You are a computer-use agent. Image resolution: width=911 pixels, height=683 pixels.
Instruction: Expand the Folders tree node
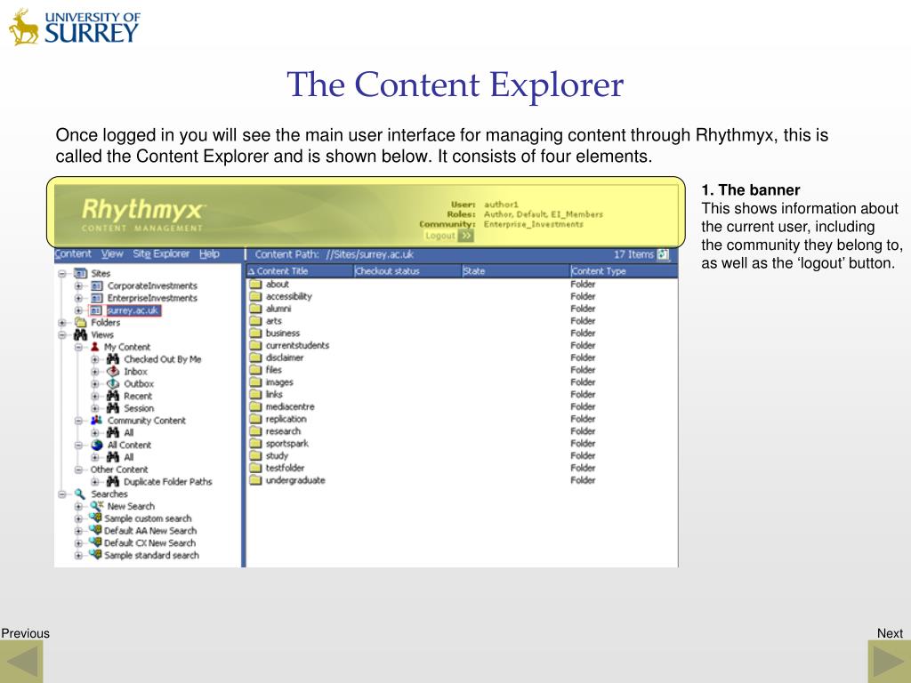click(x=62, y=322)
